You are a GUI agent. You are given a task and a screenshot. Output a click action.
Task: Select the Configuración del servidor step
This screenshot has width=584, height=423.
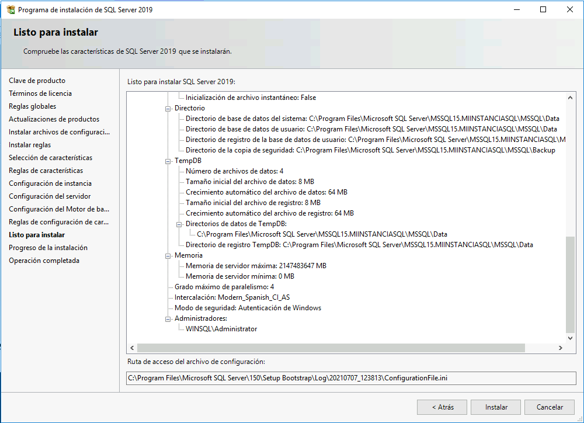[x=50, y=196]
